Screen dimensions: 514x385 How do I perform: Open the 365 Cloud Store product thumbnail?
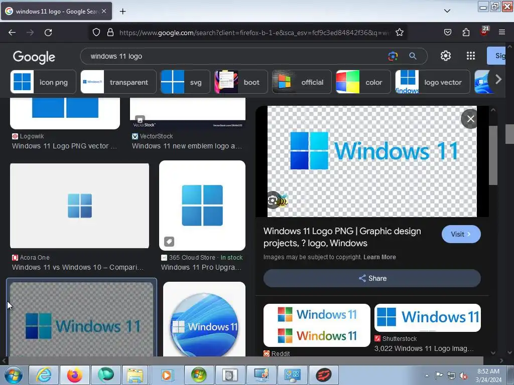pos(202,205)
